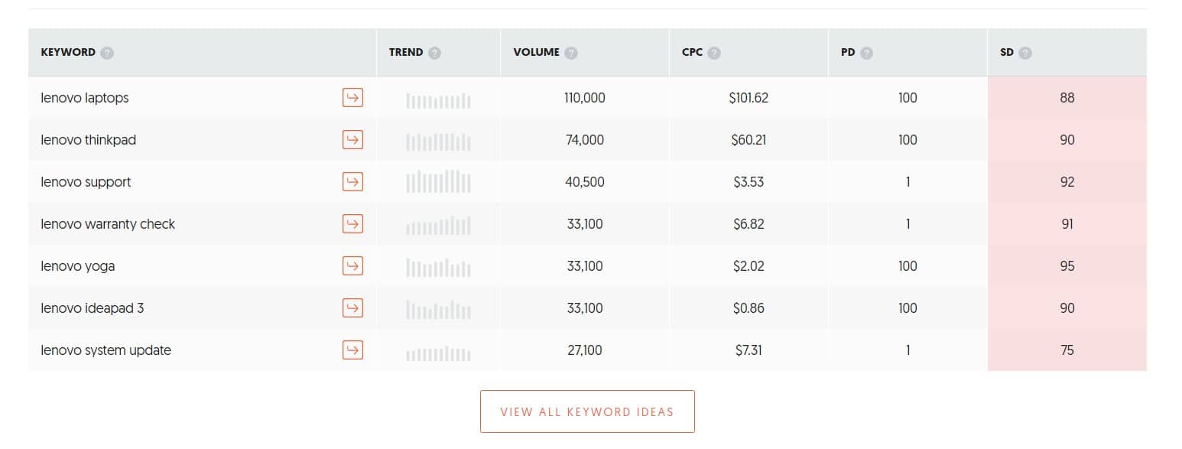Open arrow icon for lenovo ideapad 3
The height and width of the screenshot is (449, 1182).
tap(352, 308)
